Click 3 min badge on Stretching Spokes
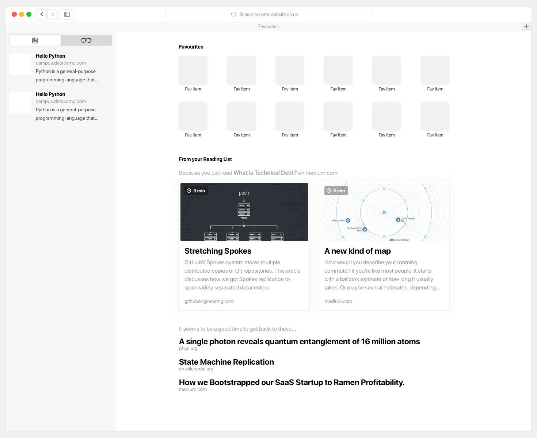537x438 pixels. click(x=196, y=191)
